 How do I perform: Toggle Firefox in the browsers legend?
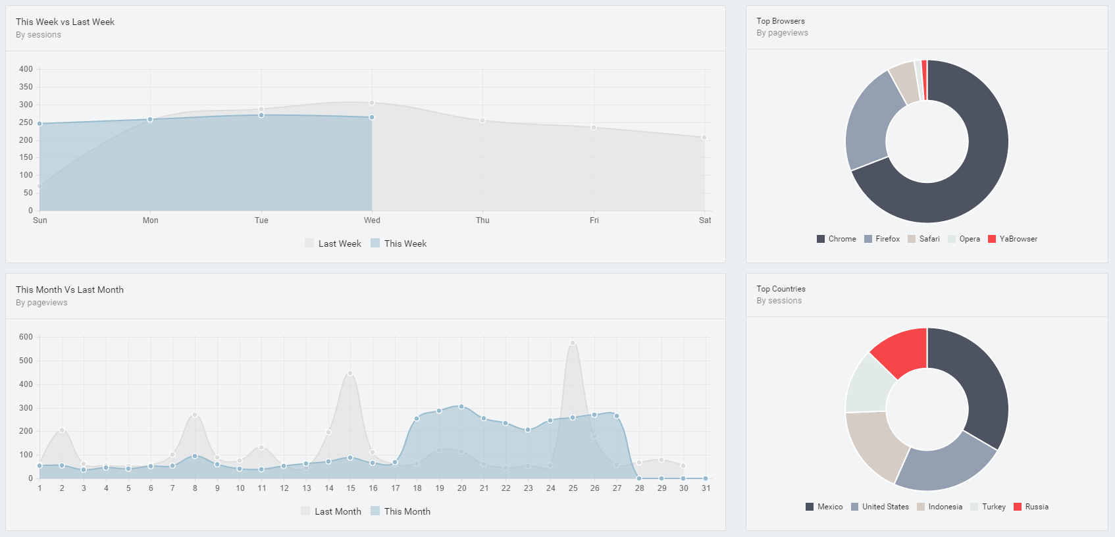[882, 239]
